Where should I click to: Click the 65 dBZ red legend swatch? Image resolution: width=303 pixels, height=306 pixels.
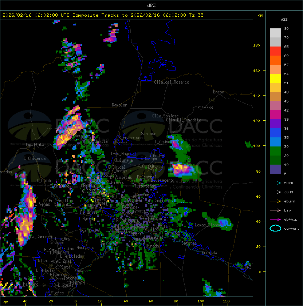pos(275,51)
